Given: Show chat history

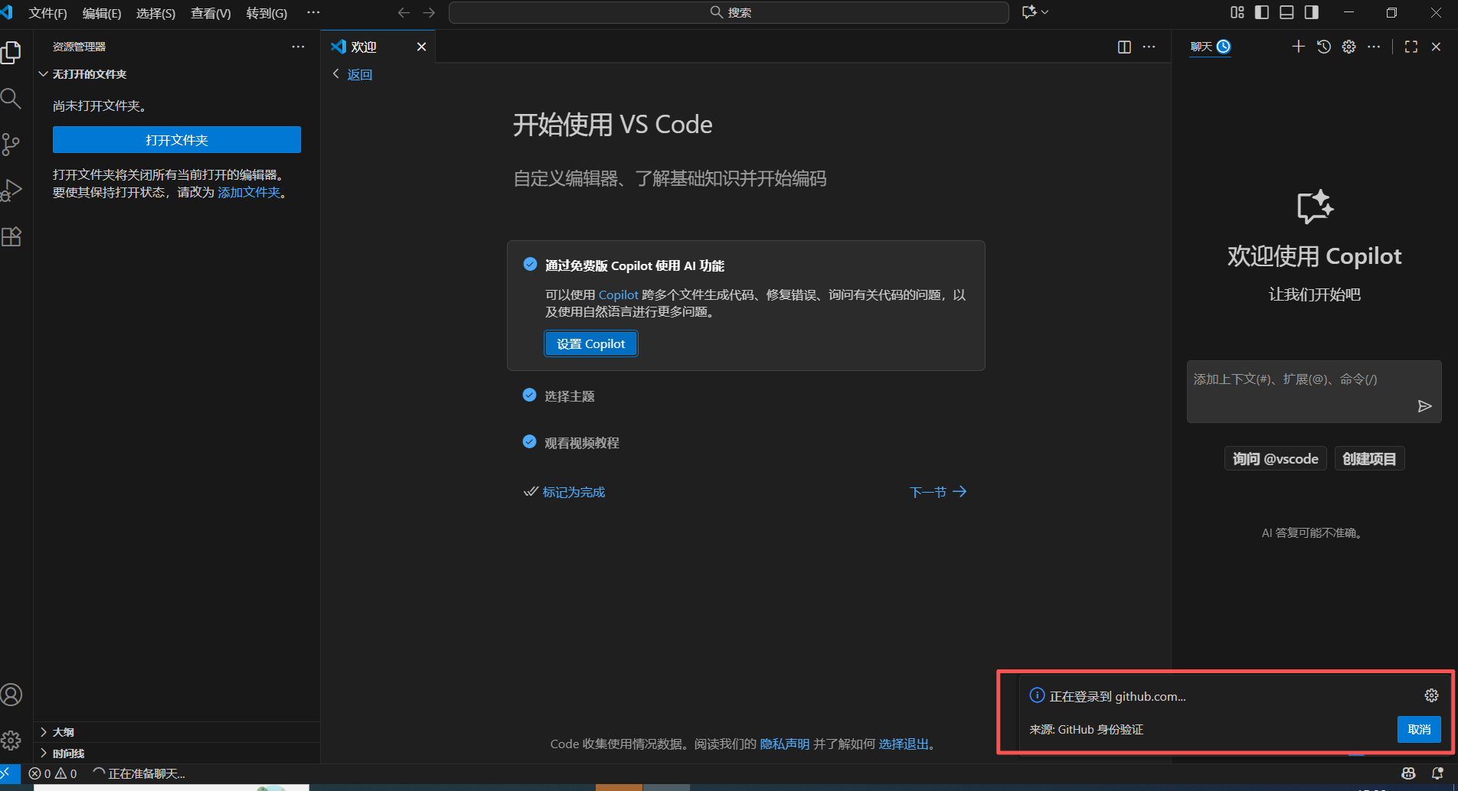Looking at the screenshot, I should click(1323, 47).
